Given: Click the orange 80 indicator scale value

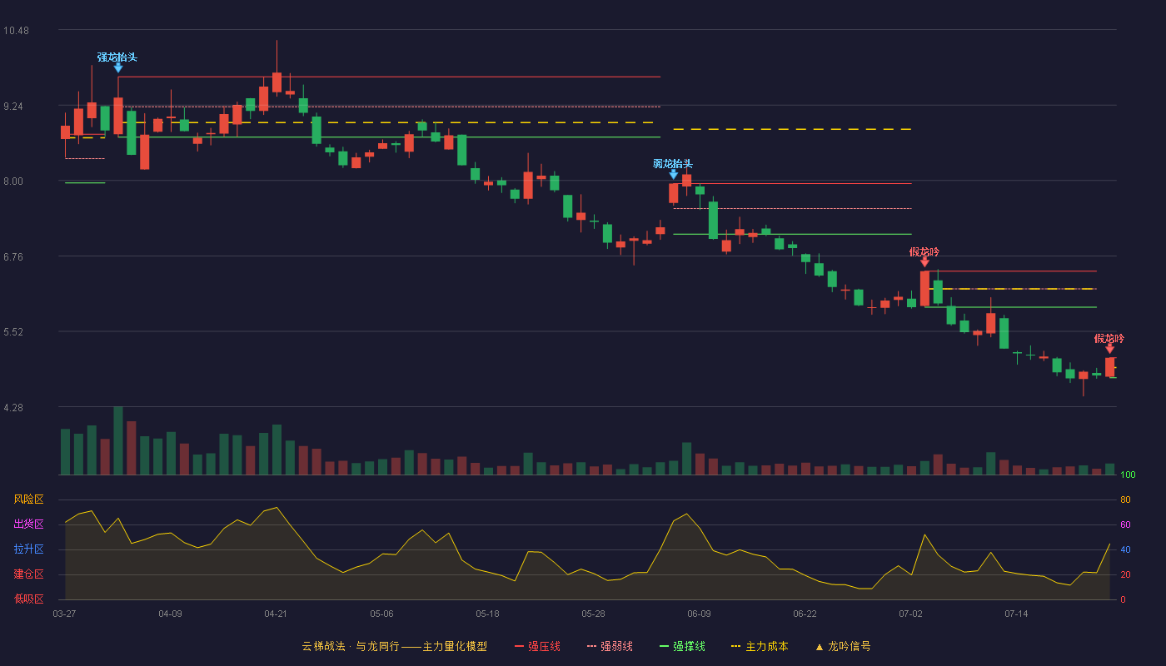Looking at the screenshot, I should (x=1125, y=499).
